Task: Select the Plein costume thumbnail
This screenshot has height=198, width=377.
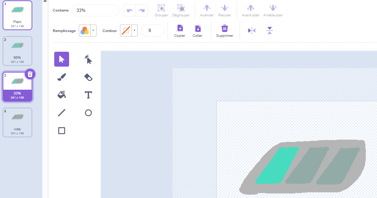Action: (17, 15)
